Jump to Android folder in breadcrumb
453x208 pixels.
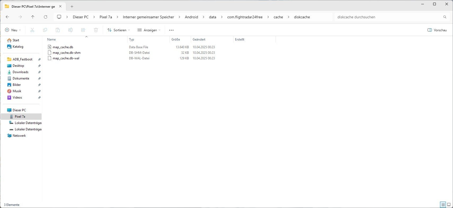(191, 17)
